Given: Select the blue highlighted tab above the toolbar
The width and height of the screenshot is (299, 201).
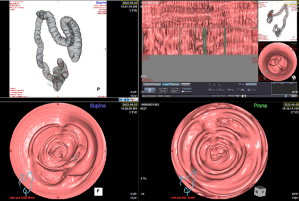Looking at the screenshot, I should click(x=170, y=84).
